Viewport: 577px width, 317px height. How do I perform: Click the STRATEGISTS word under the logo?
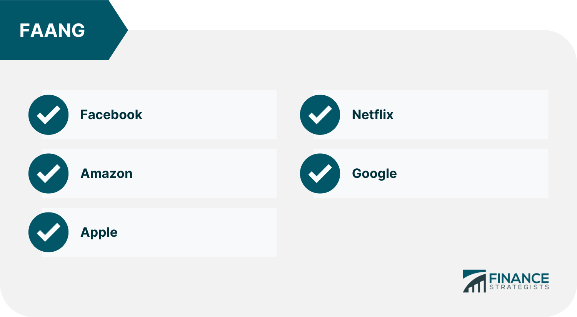click(519, 287)
